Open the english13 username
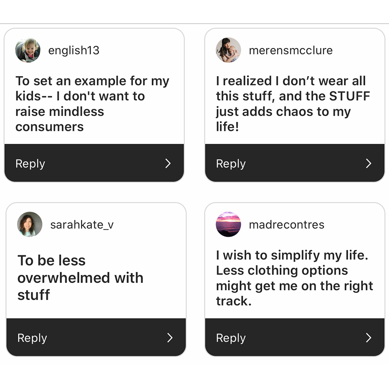Screen dimensions: 389x389 coord(74,51)
